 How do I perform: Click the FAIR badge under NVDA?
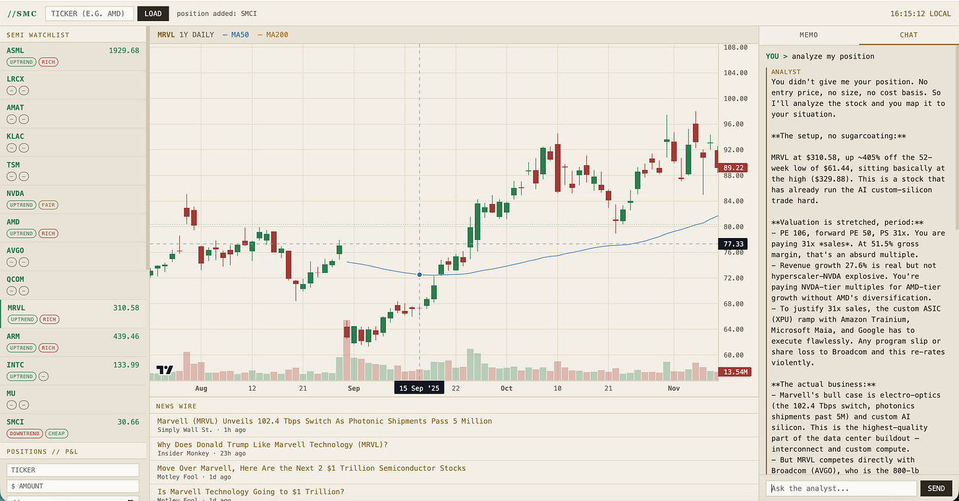[x=48, y=205]
